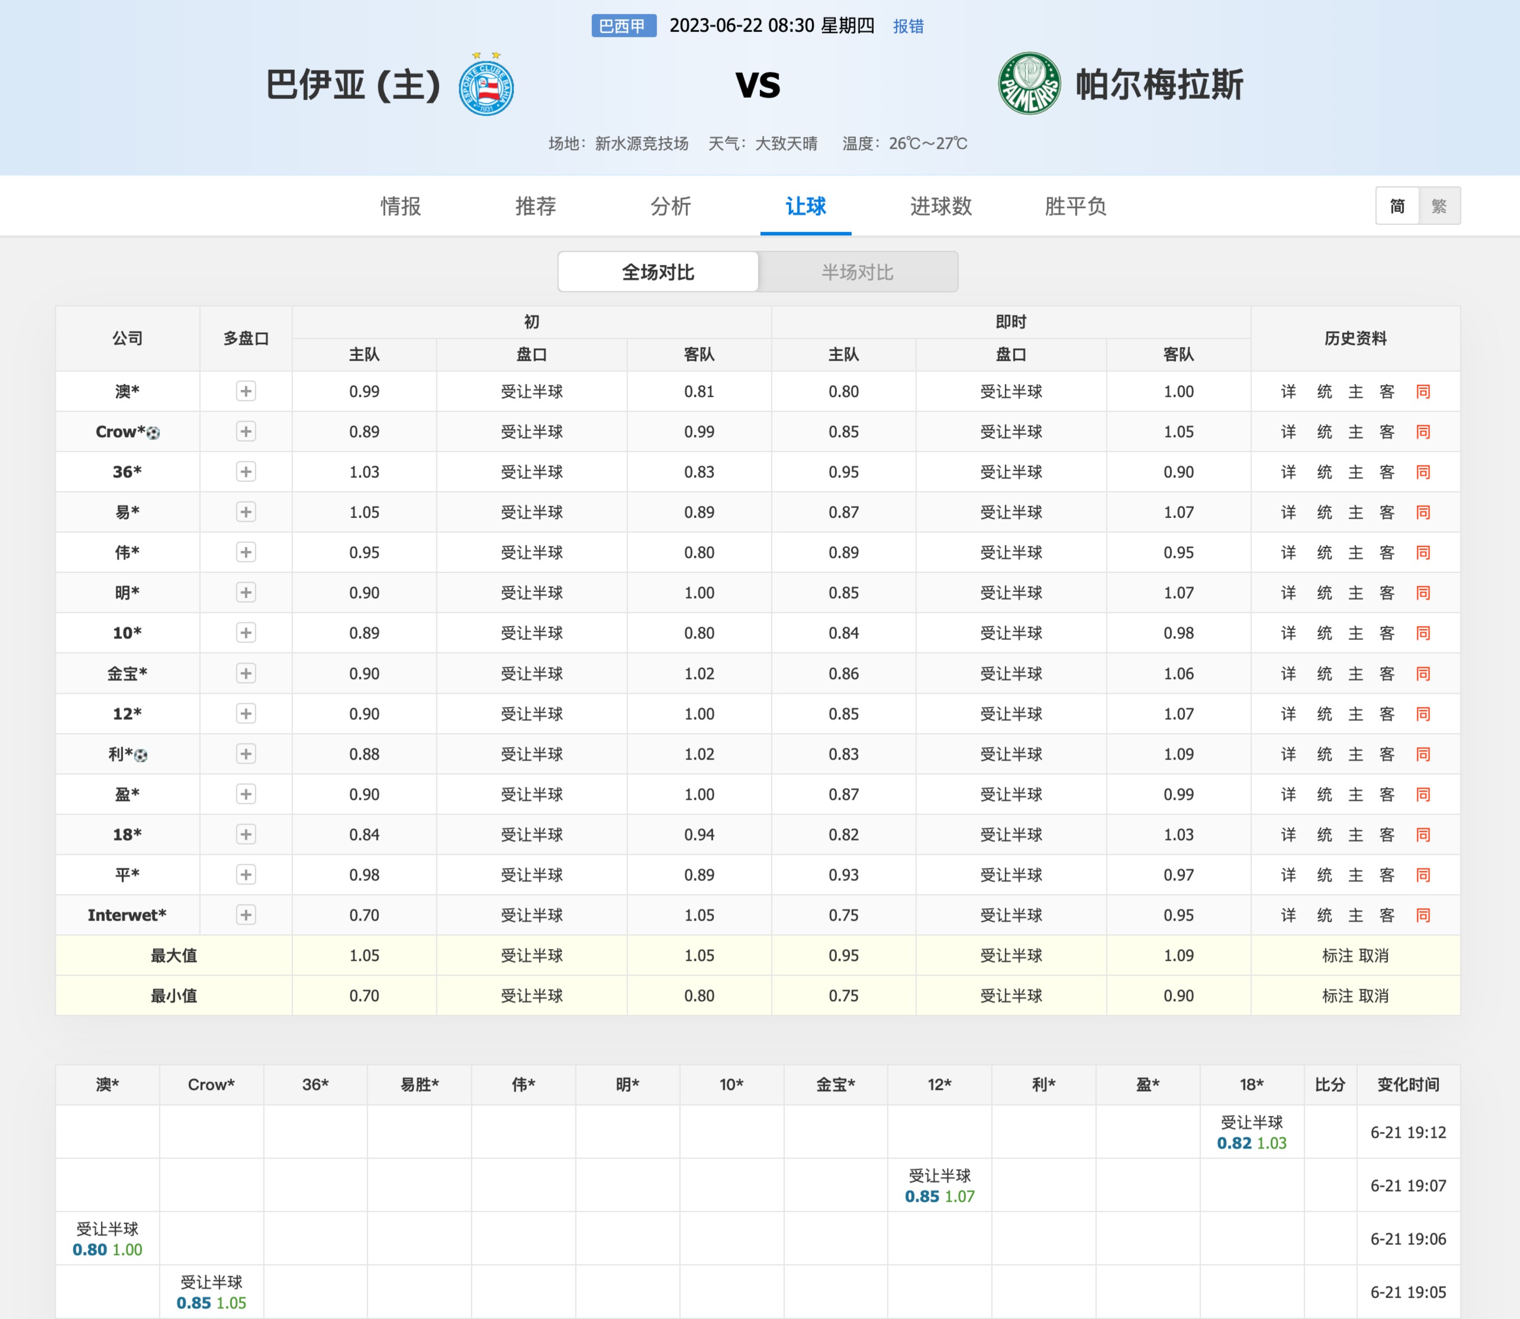1520x1319 pixels.
Task: Open 主 home history for 36* row
Action: [x=1356, y=472]
